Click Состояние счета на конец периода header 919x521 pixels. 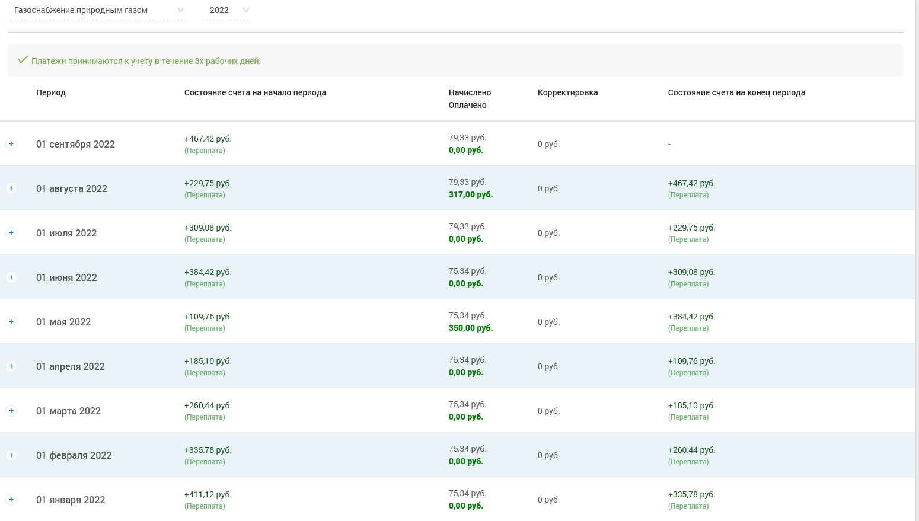point(736,92)
